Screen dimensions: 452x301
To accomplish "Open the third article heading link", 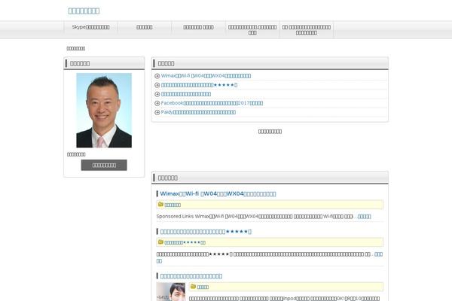I will [x=191, y=276].
